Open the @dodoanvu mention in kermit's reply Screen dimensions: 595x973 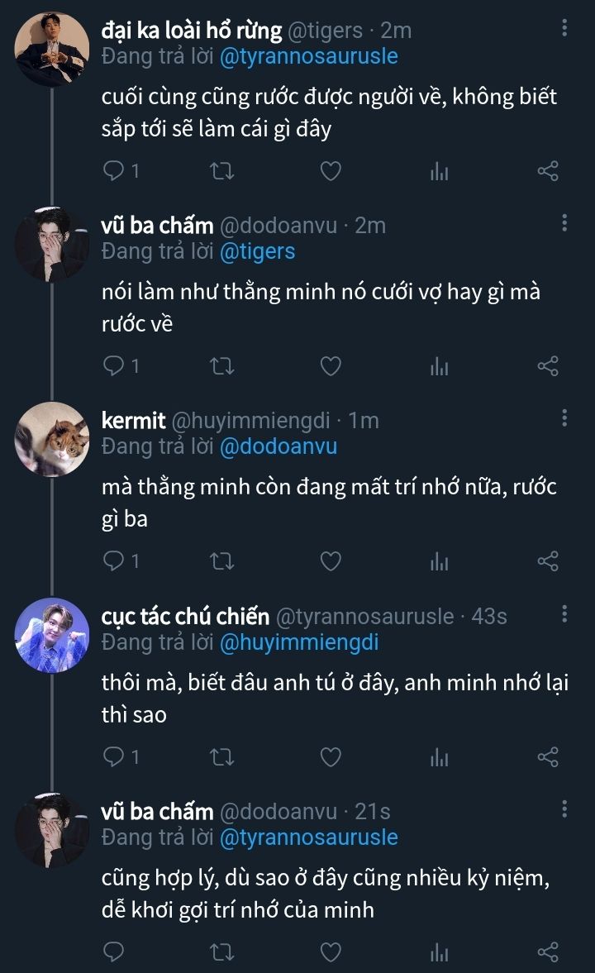tap(278, 446)
